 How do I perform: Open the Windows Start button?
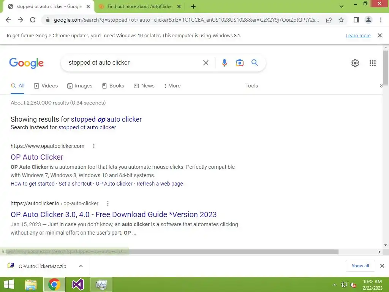coord(9,284)
